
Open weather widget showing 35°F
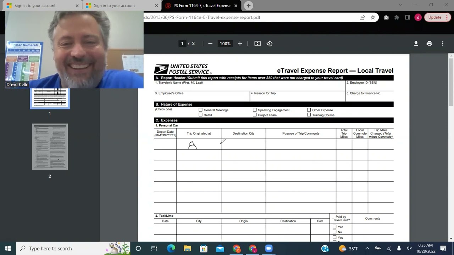tap(348, 249)
